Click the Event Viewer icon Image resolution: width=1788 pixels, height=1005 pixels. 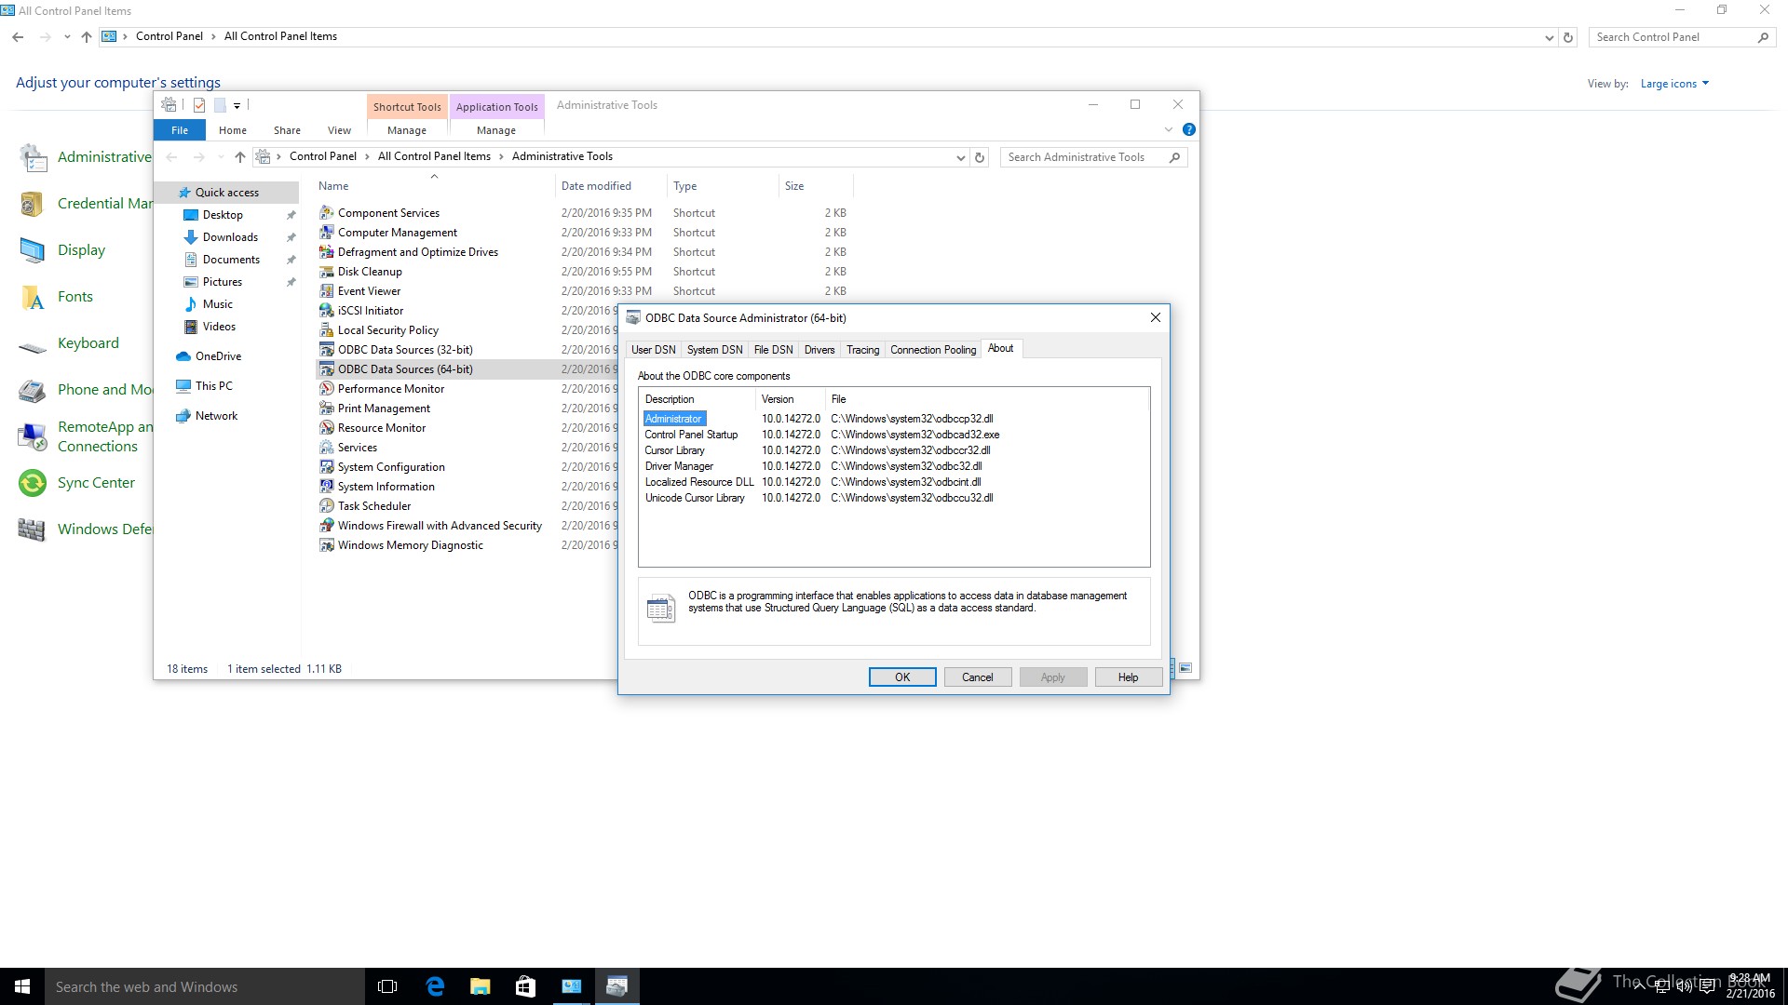(x=326, y=291)
